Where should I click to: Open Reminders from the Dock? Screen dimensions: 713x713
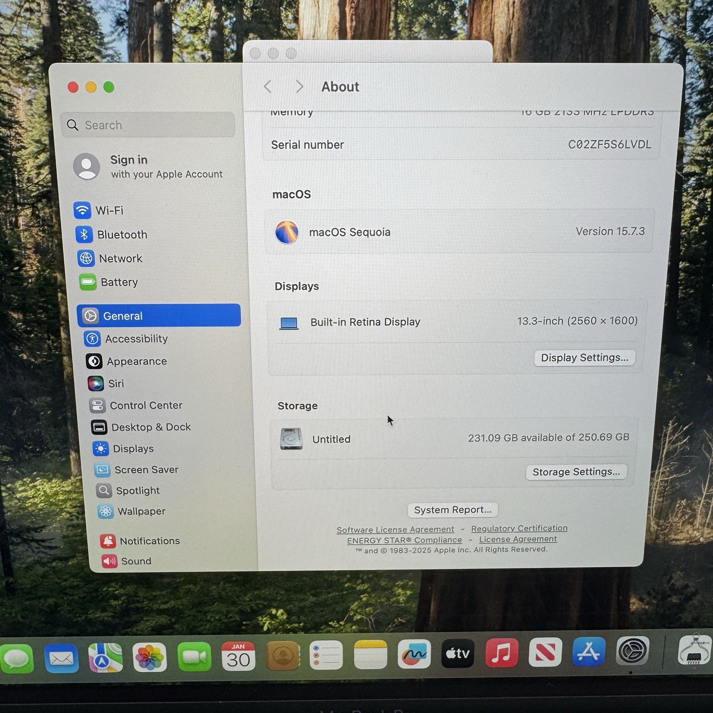tap(326, 656)
